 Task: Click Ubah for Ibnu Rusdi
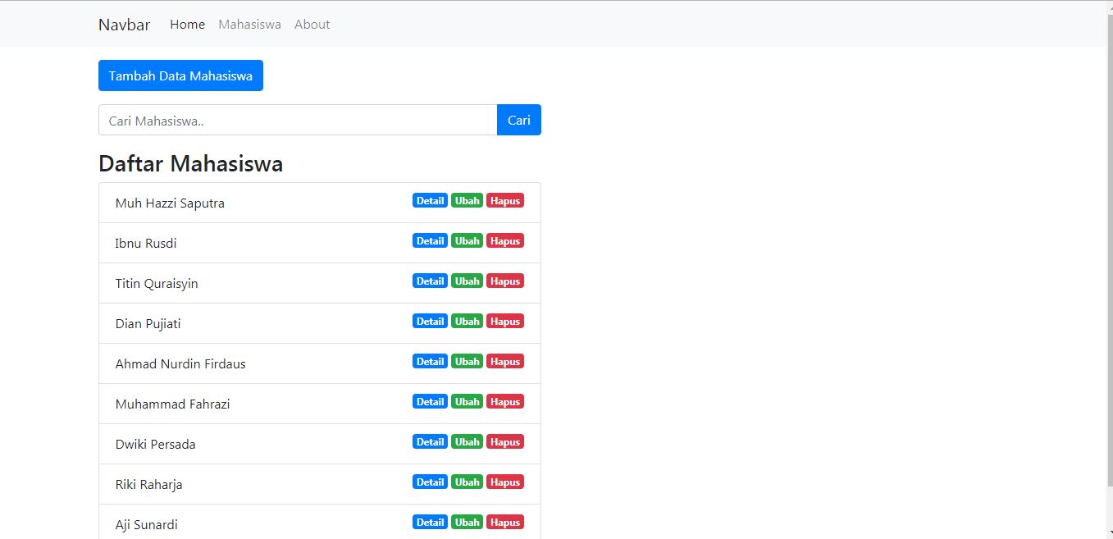coord(467,241)
